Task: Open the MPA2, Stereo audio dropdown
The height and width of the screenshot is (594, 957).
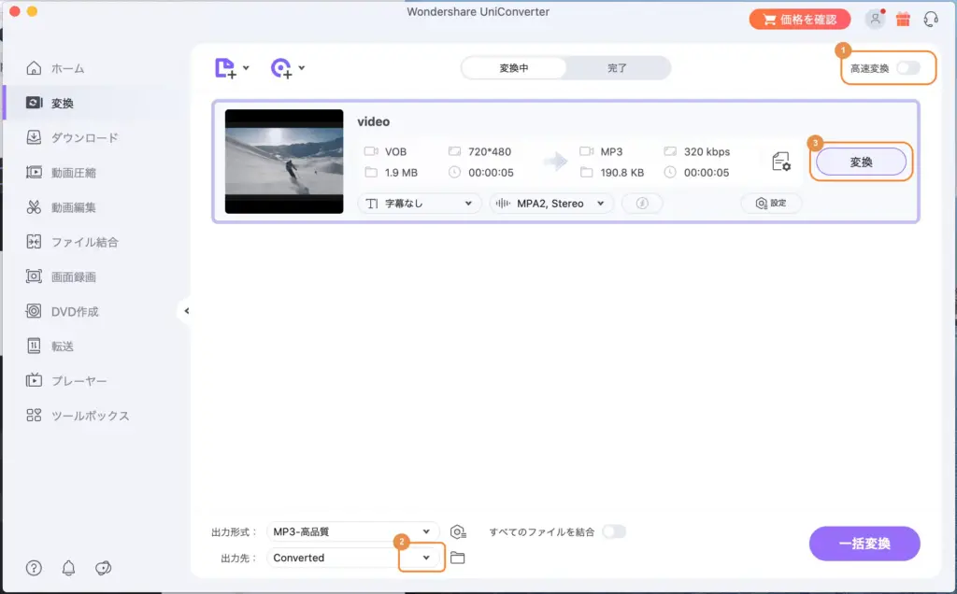Action: pos(551,203)
